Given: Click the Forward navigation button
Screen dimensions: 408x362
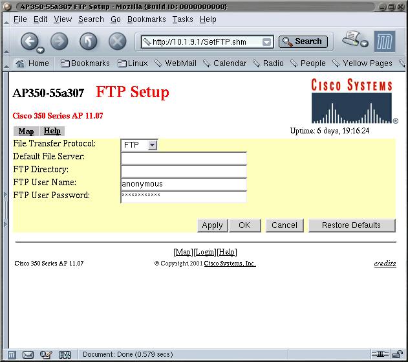Looking at the screenshot, I should [59, 41].
